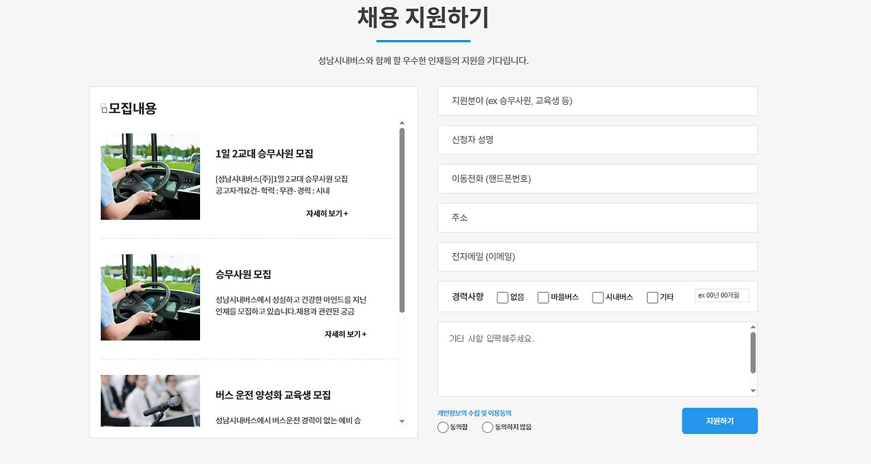Image resolution: width=871 pixels, height=464 pixels.
Task: Select the 동의하지 않음 radio button
Action: 487,427
